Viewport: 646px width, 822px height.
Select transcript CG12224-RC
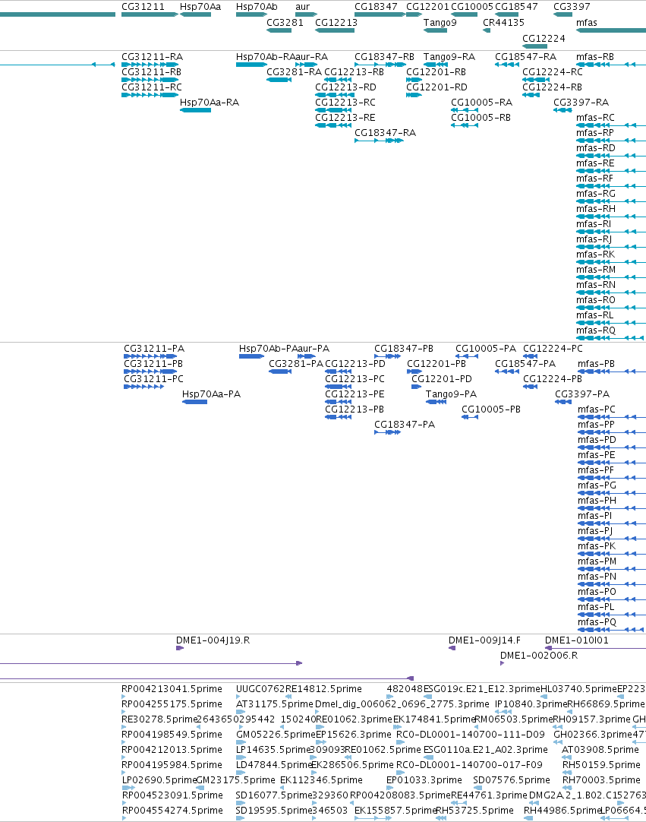tap(552, 72)
